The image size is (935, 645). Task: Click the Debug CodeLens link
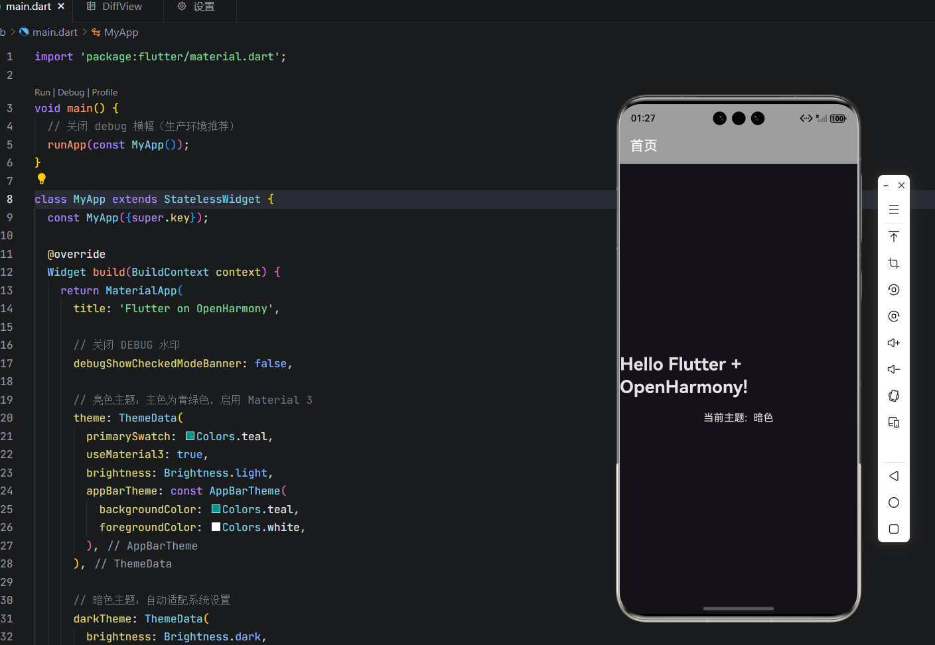[x=71, y=92]
